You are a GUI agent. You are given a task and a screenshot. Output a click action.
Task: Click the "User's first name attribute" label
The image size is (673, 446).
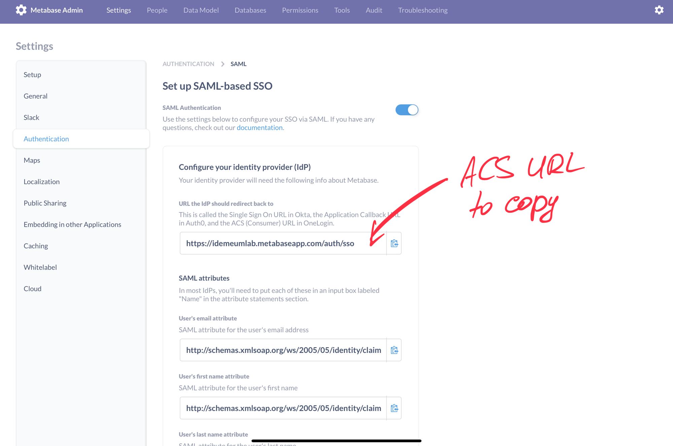[x=214, y=376]
